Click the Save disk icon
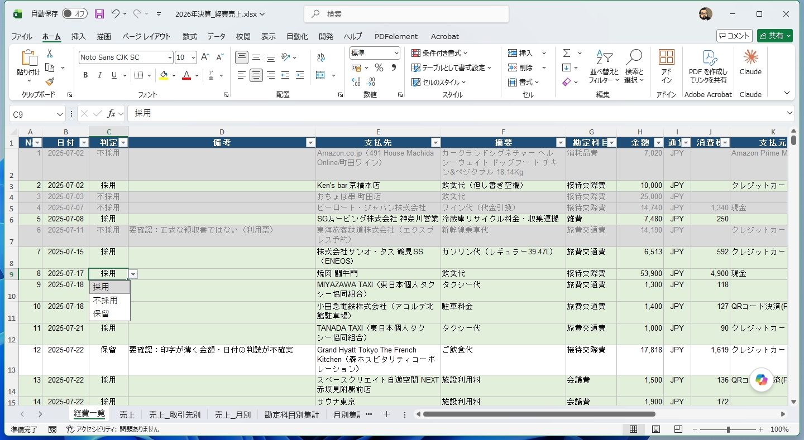The height and width of the screenshot is (440, 804). (99, 14)
